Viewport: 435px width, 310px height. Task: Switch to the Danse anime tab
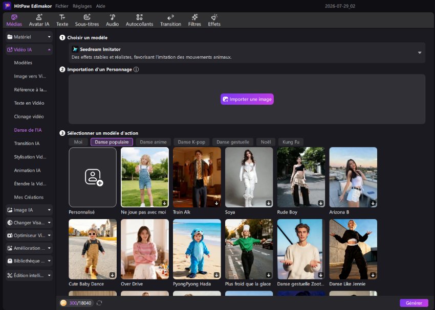153,142
